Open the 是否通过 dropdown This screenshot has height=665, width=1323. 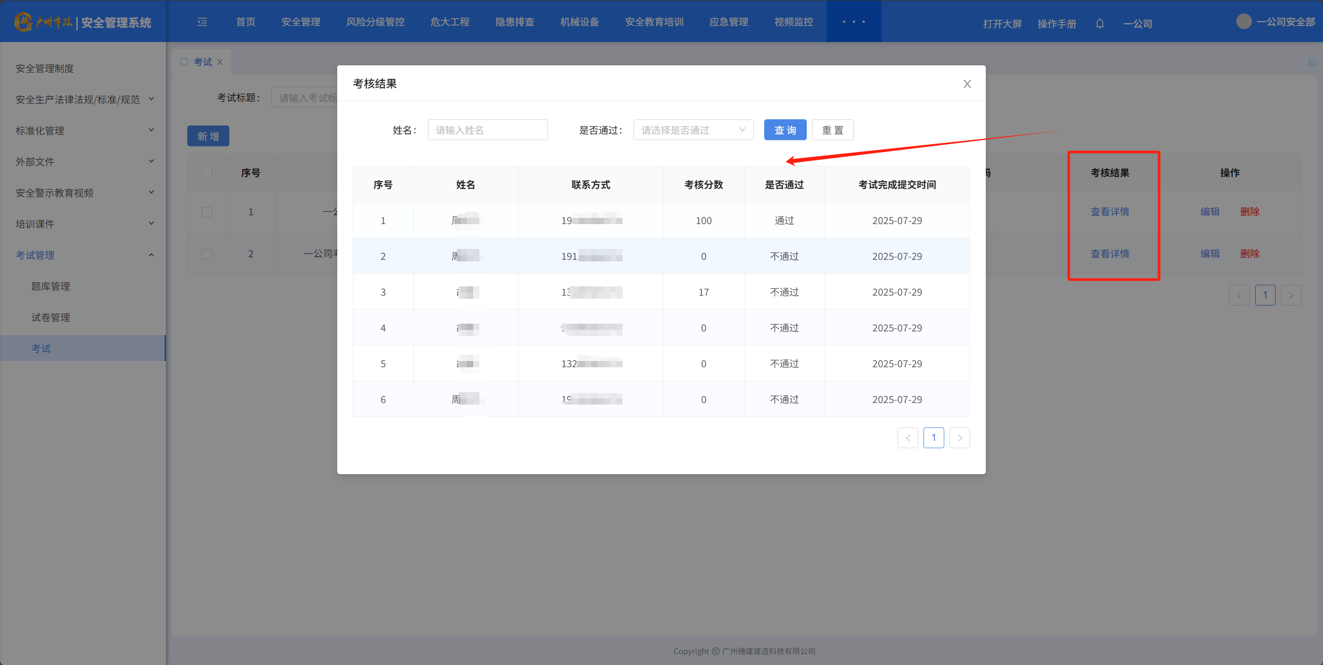[693, 130]
